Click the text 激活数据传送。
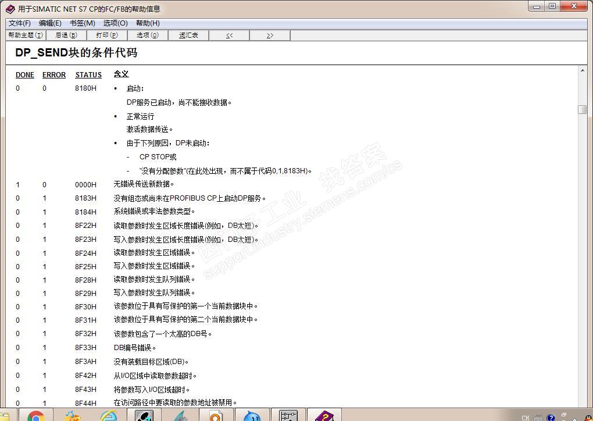This screenshot has width=593, height=421. pyautogui.click(x=150, y=129)
